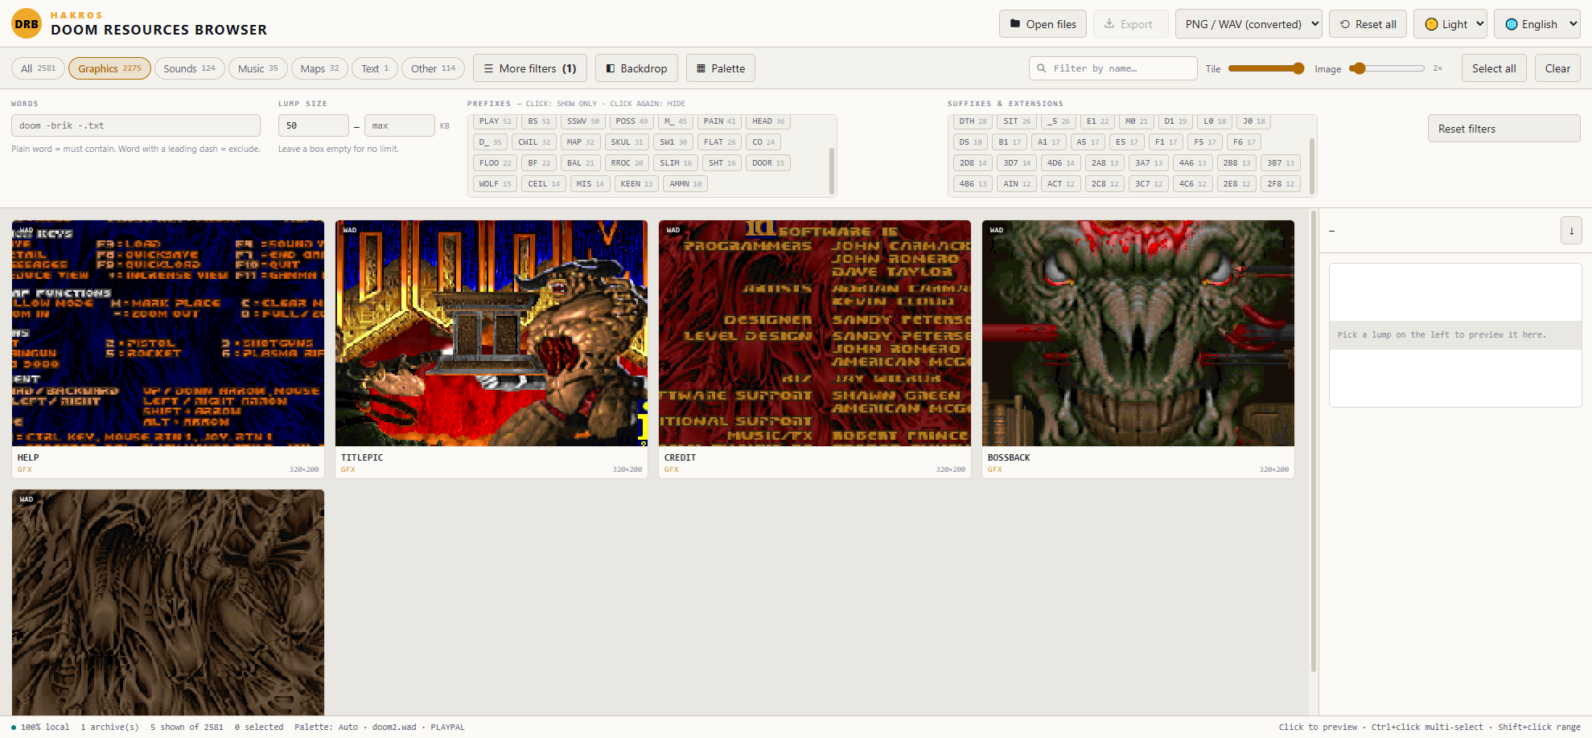Click the "100% local" status indicator
The height and width of the screenshot is (738, 1592).
tap(40, 727)
